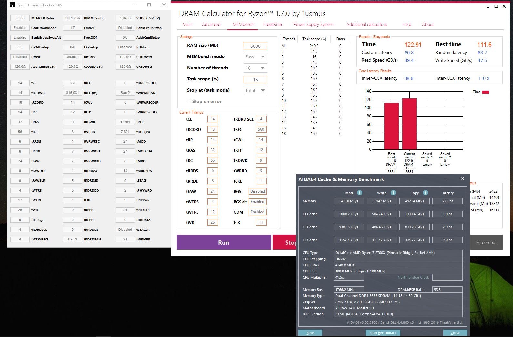The height and width of the screenshot is (337, 513).
Task: Open the FreezKiller tab
Action: [273, 24]
